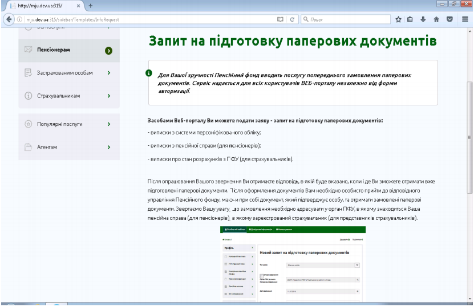Click envelope icon beside Пенсіонерам
474x307 pixels.
(28, 49)
